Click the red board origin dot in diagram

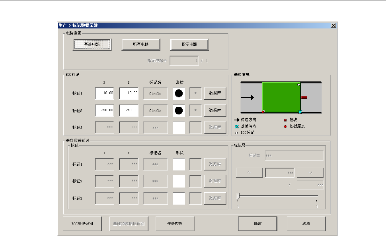(263, 111)
